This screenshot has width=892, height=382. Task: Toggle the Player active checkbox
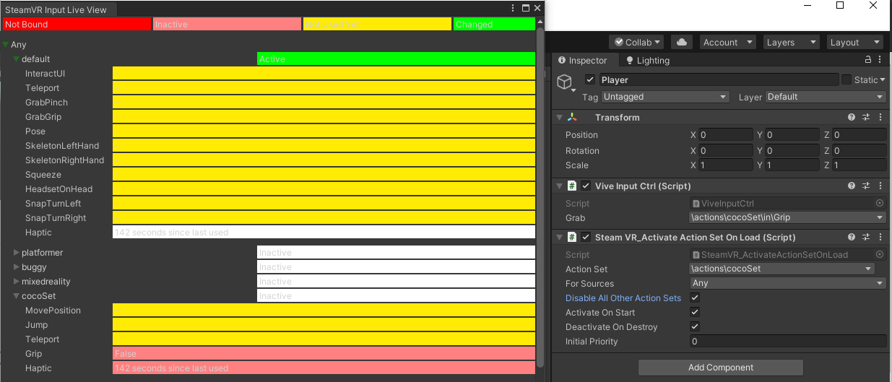(590, 79)
